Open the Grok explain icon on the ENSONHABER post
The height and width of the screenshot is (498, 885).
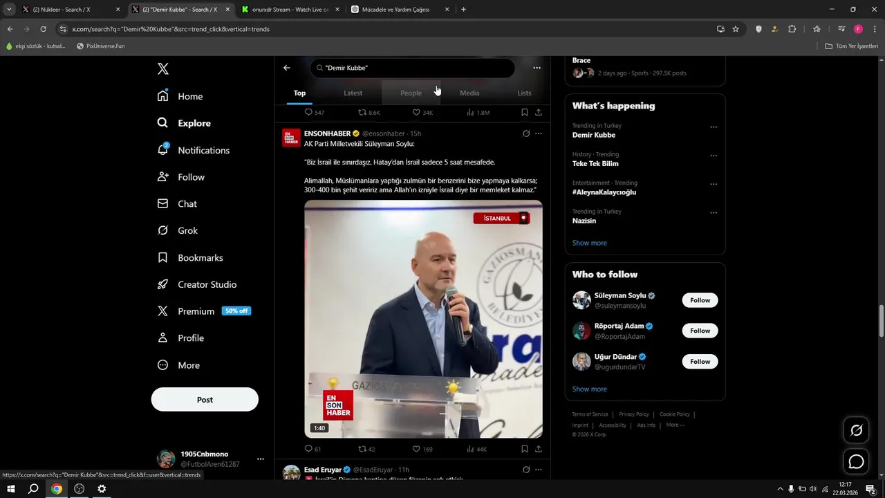(x=525, y=133)
